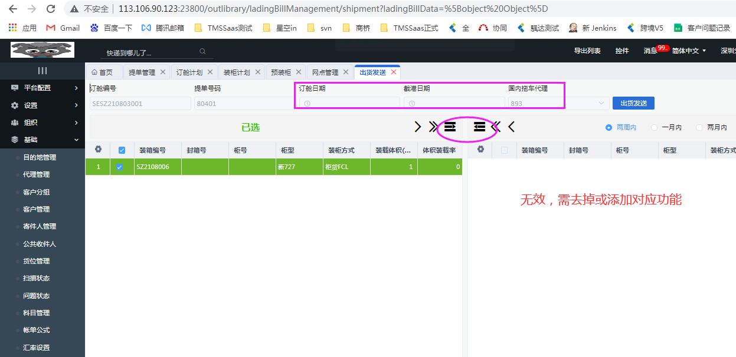Close the 出货发送 tab
Viewport: 736px width, 357px height.
394,72
